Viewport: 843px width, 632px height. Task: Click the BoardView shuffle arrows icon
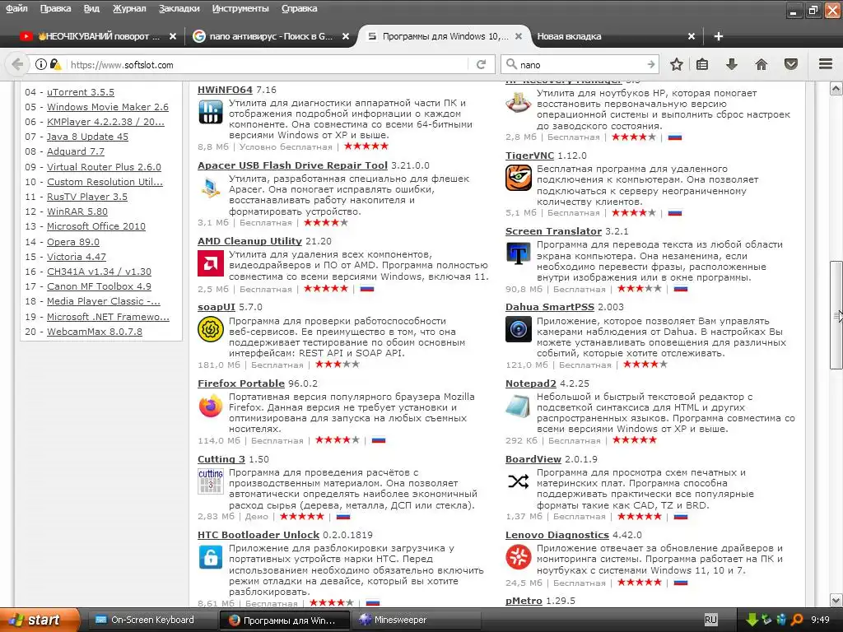coord(519,481)
